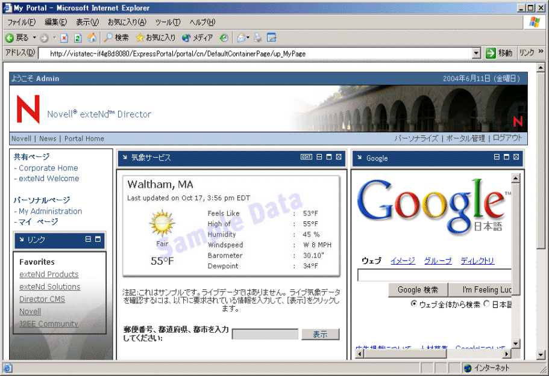Click the browser Back arrow icon
This screenshot has width=549, height=376.
[10, 38]
